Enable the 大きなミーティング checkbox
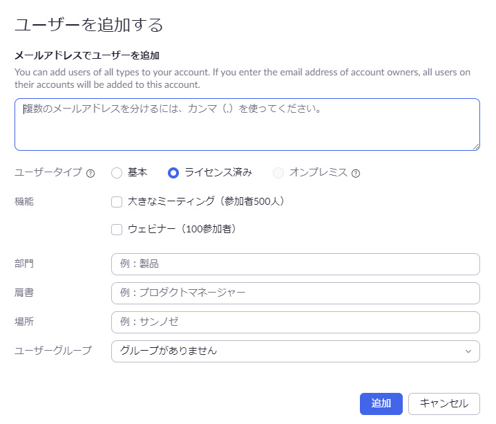Viewport: 496px width, 424px height. pos(117,202)
